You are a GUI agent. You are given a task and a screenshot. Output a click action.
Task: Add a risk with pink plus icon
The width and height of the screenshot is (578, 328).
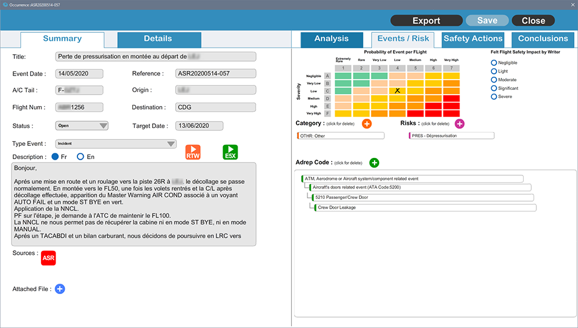460,123
